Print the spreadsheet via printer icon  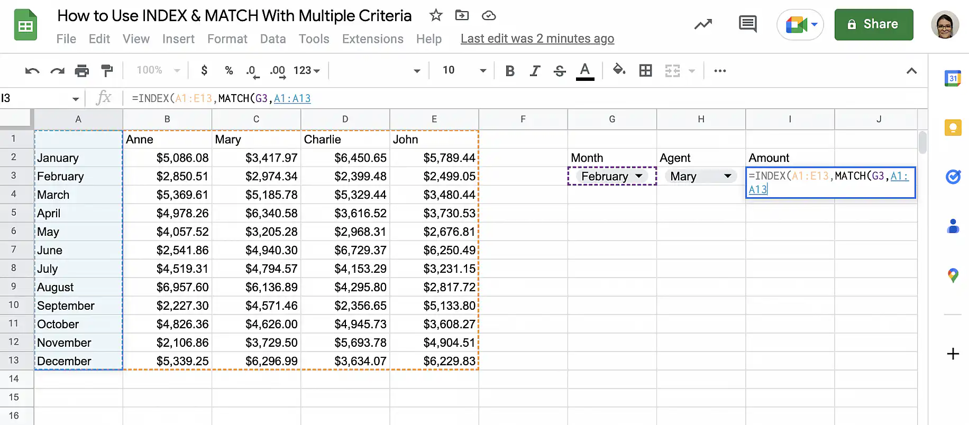point(82,71)
